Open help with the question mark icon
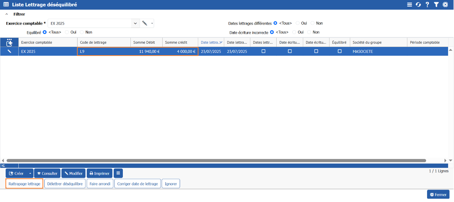This screenshot has height=202, width=454. coord(427,5)
